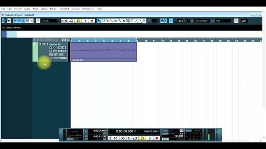Solo the Spector 02 track

tap(46, 44)
